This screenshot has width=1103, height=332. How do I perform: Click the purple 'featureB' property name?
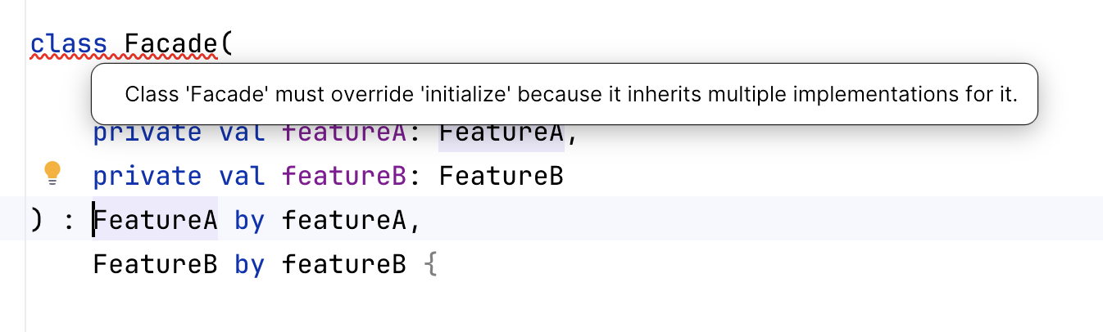coord(344,176)
